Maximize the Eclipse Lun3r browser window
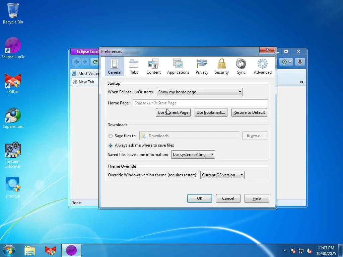Screen dimensions: 343x257 click(286, 52)
